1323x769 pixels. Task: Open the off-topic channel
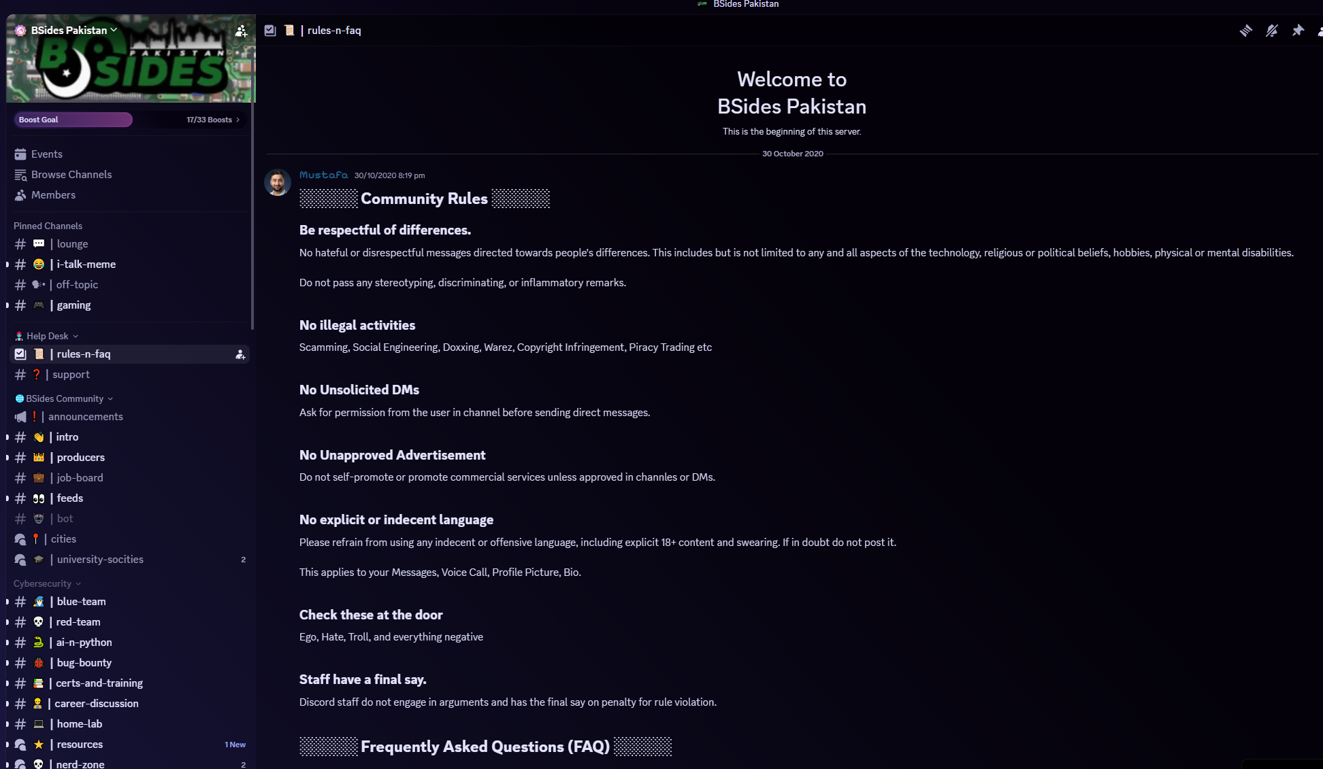128,285
